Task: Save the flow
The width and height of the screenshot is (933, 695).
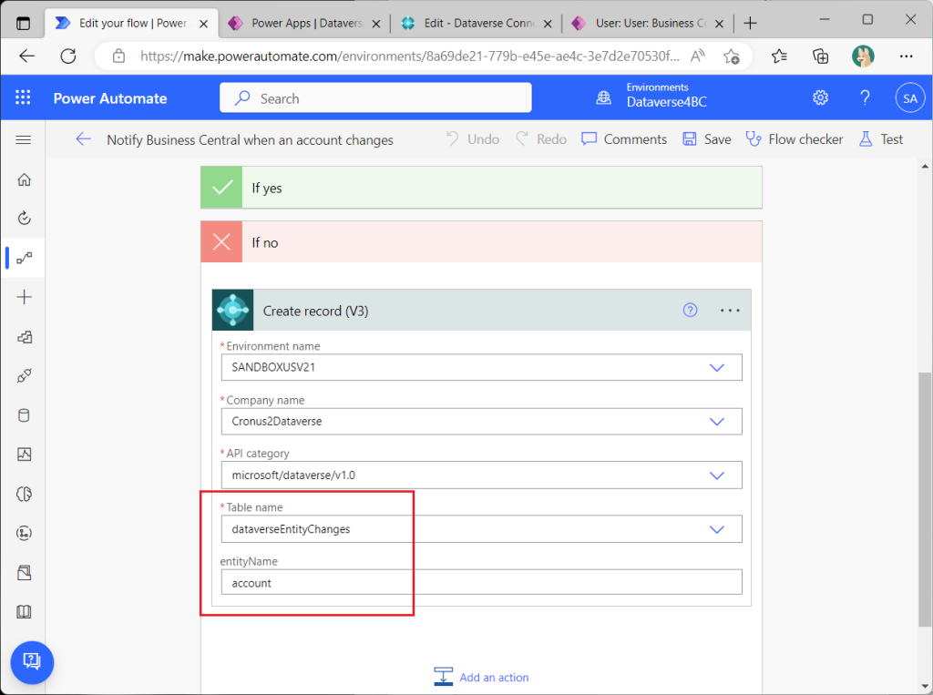Action: (x=707, y=139)
